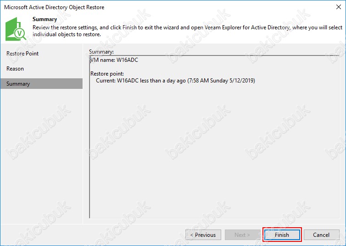Click the 'VM name: W16ADC' line
Image resolution: width=346 pixels, height=246 pixels.
(114, 60)
